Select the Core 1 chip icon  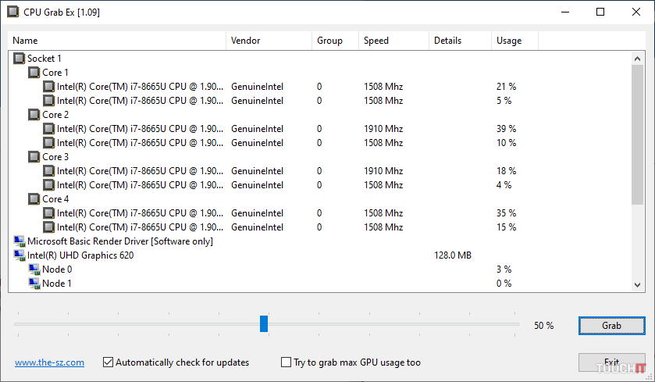(x=34, y=73)
